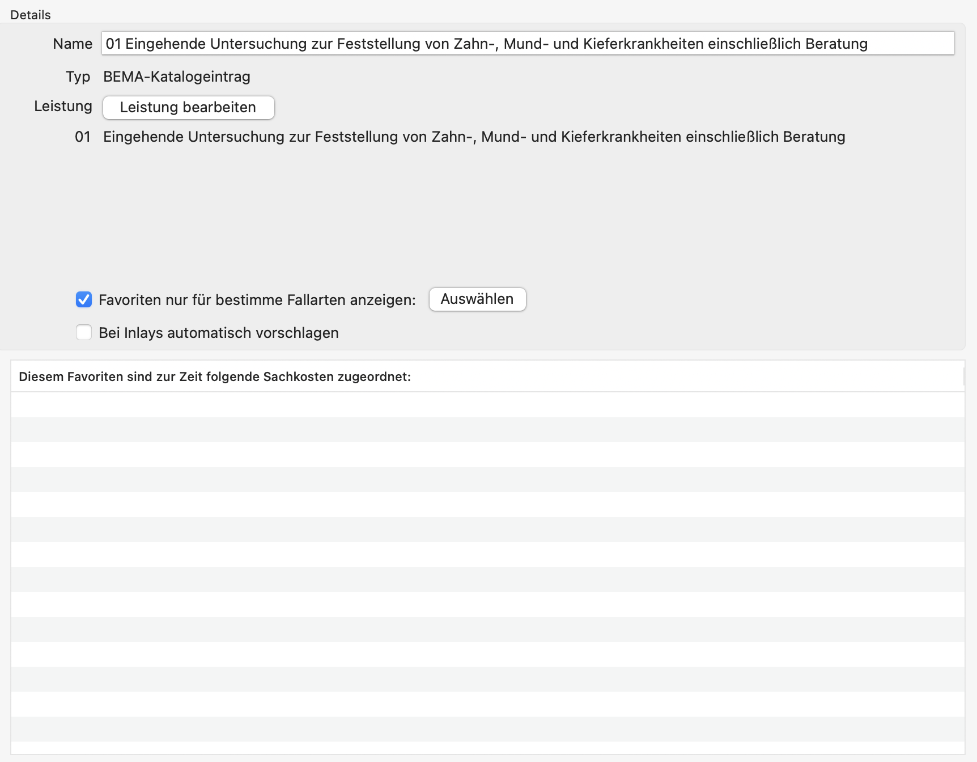Click the column divider in Sachkosten header
The image size is (977, 762).
[963, 376]
